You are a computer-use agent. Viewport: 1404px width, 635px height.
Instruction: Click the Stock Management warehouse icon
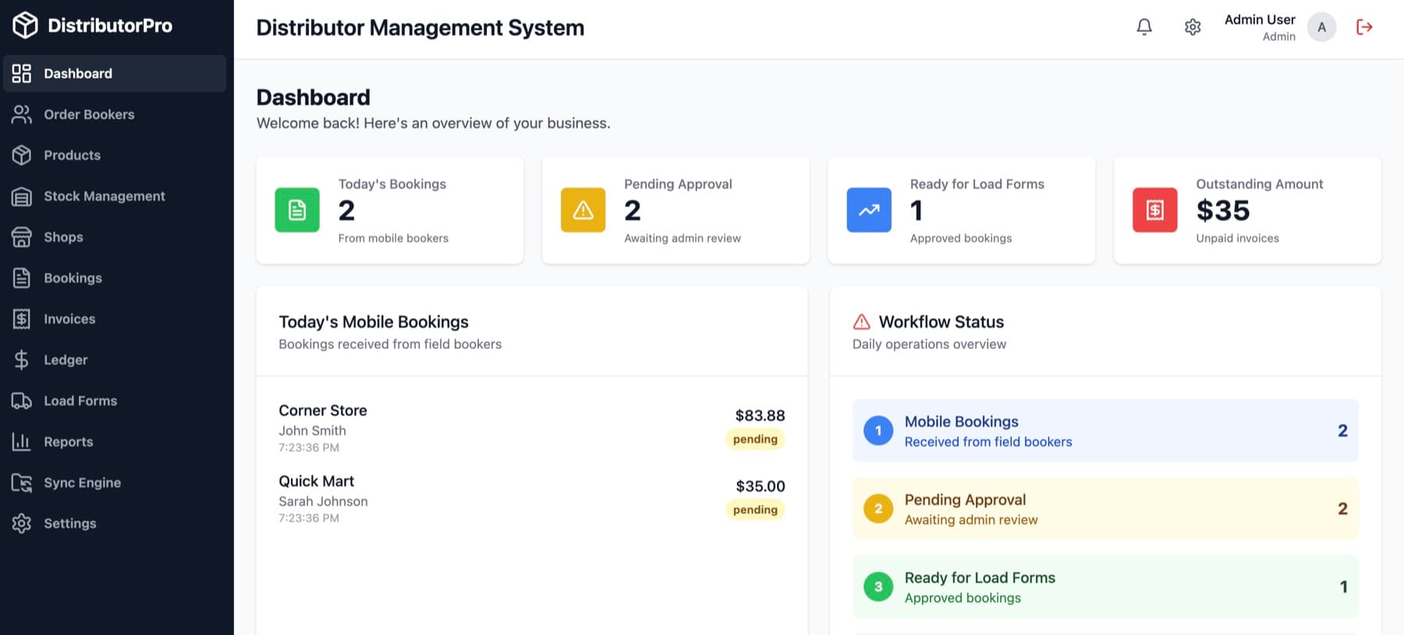(22, 196)
